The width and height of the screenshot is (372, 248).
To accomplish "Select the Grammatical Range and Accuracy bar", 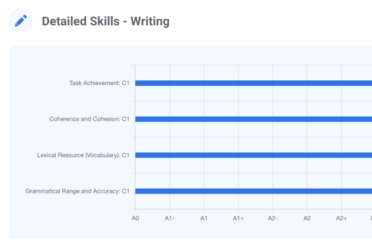I will click(x=252, y=191).
